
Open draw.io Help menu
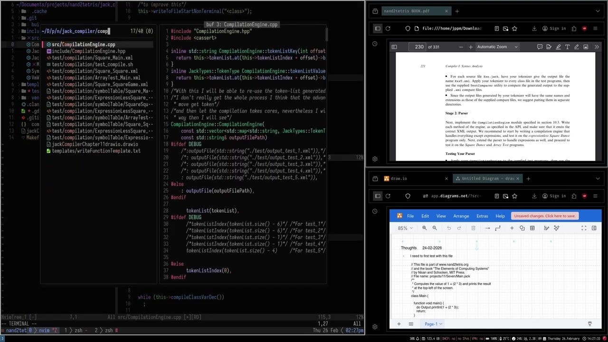pyautogui.click(x=500, y=216)
